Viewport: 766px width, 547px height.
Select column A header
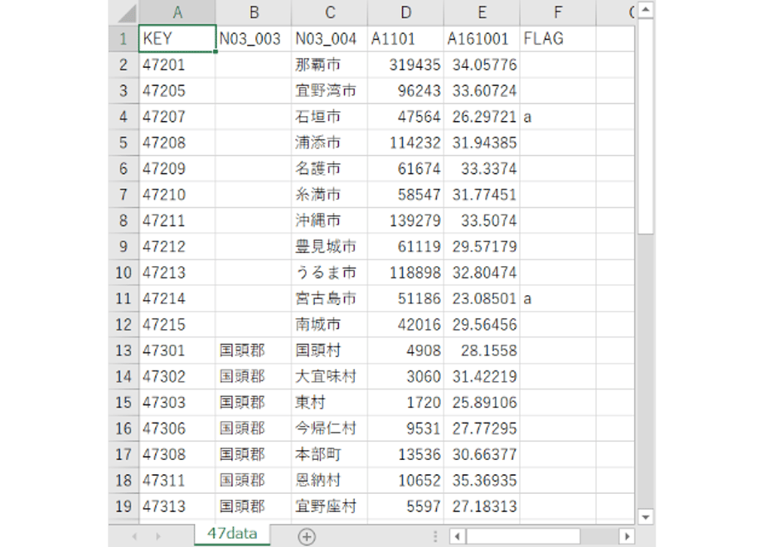pos(177,12)
